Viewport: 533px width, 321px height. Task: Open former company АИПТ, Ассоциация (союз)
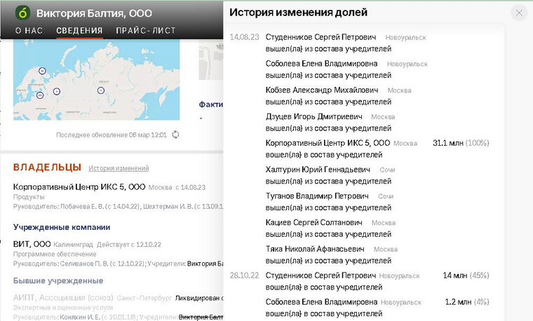click(x=63, y=298)
